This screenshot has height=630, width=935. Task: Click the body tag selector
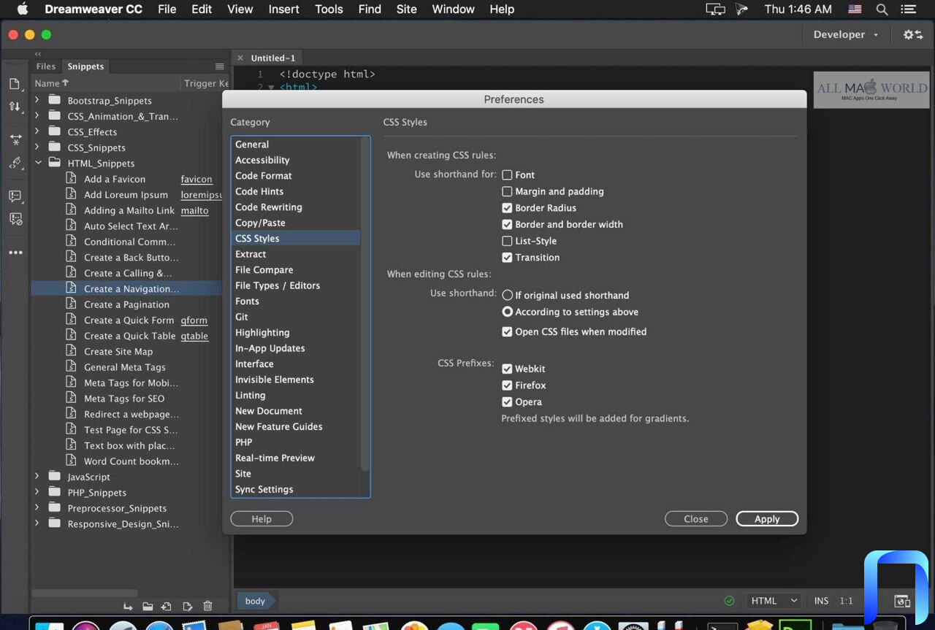(x=256, y=601)
